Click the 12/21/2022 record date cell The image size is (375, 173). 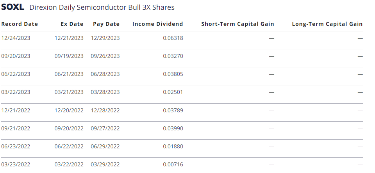[16, 110]
